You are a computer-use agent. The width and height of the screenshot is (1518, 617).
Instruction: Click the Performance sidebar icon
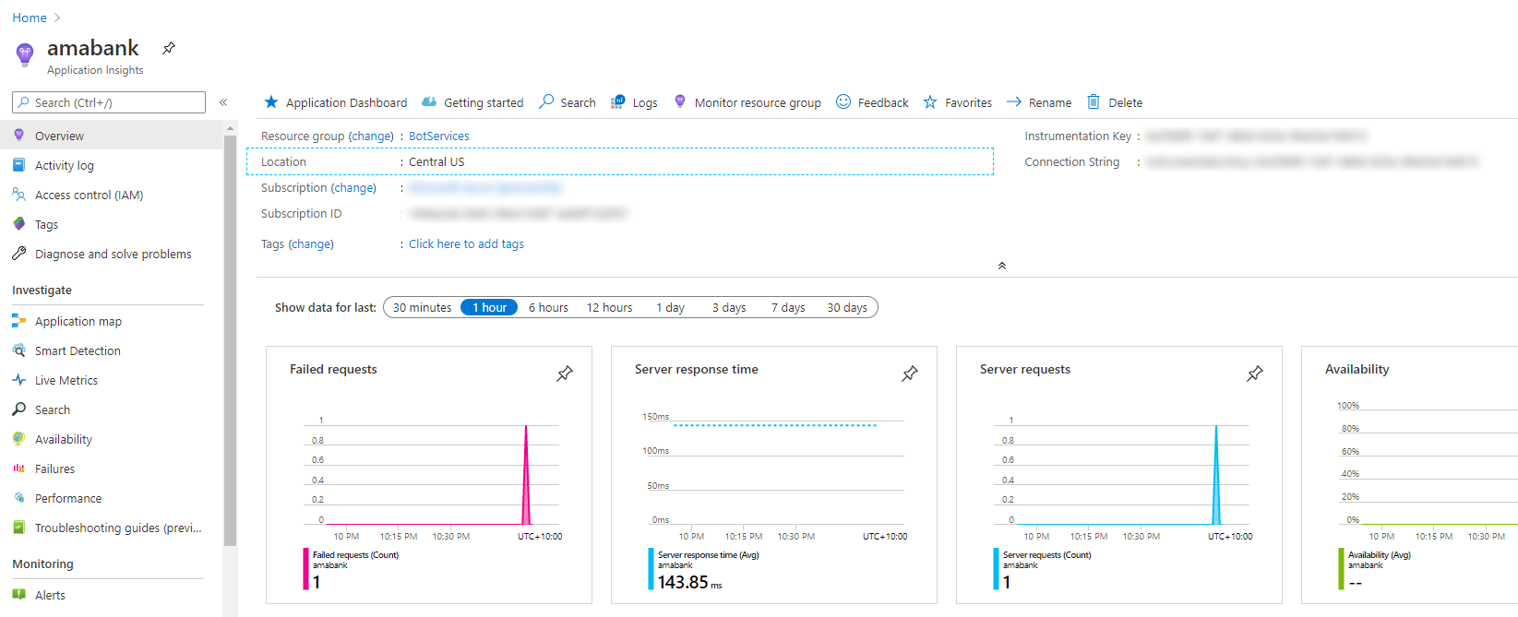pyautogui.click(x=18, y=498)
